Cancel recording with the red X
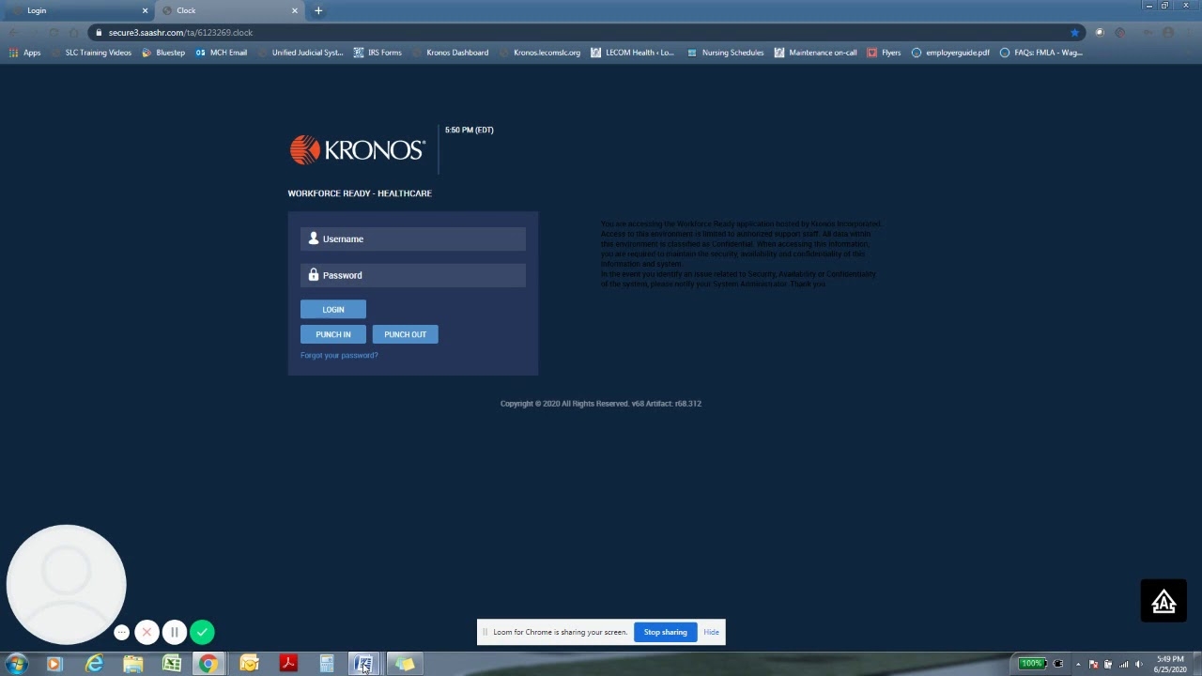Image resolution: width=1202 pixels, height=676 pixels. [x=146, y=633]
